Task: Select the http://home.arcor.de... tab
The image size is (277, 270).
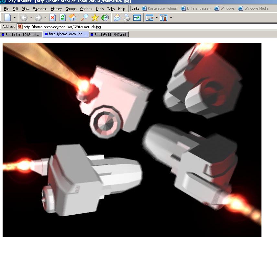Action: (x=66, y=34)
